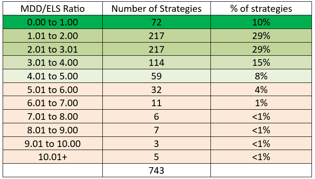Select the % of strategies header cell
The height and width of the screenshot is (179, 315).
click(x=261, y=8)
